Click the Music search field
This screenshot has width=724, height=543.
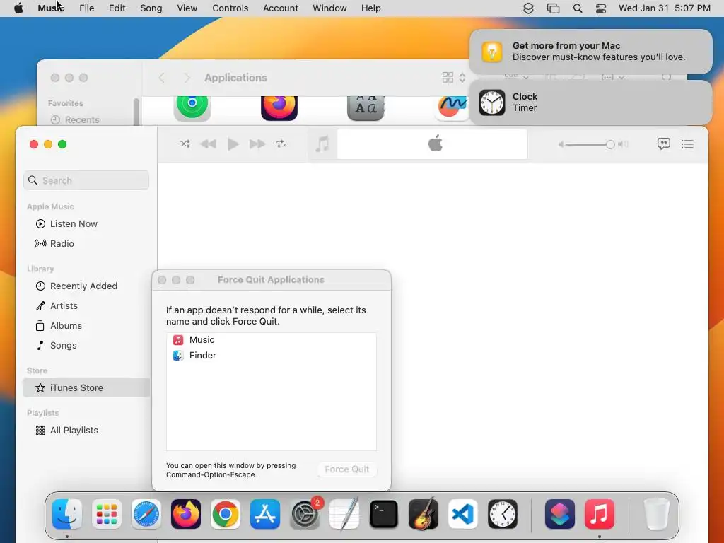pos(86,180)
